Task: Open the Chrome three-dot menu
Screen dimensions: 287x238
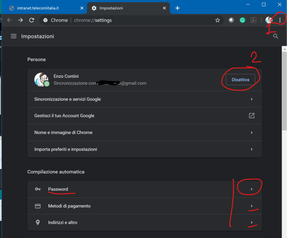Action: (x=280, y=20)
